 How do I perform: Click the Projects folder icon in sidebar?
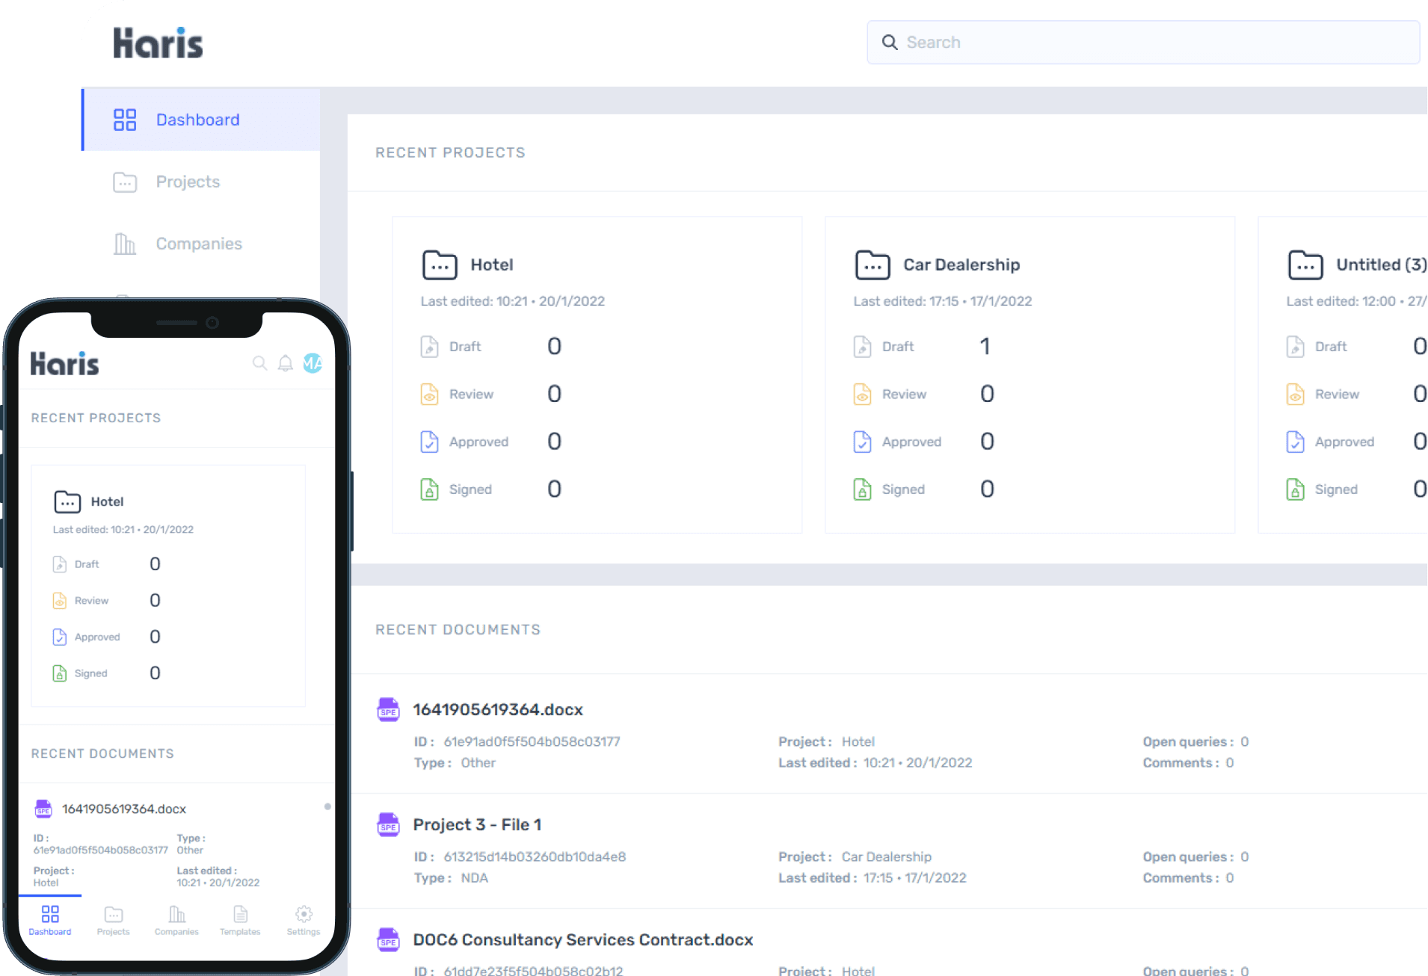pyautogui.click(x=125, y=182)
